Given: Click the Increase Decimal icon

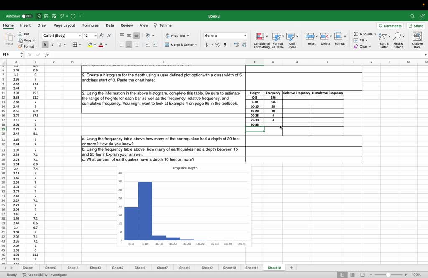Looking at the screenshot, I should [x=237, y=45].
